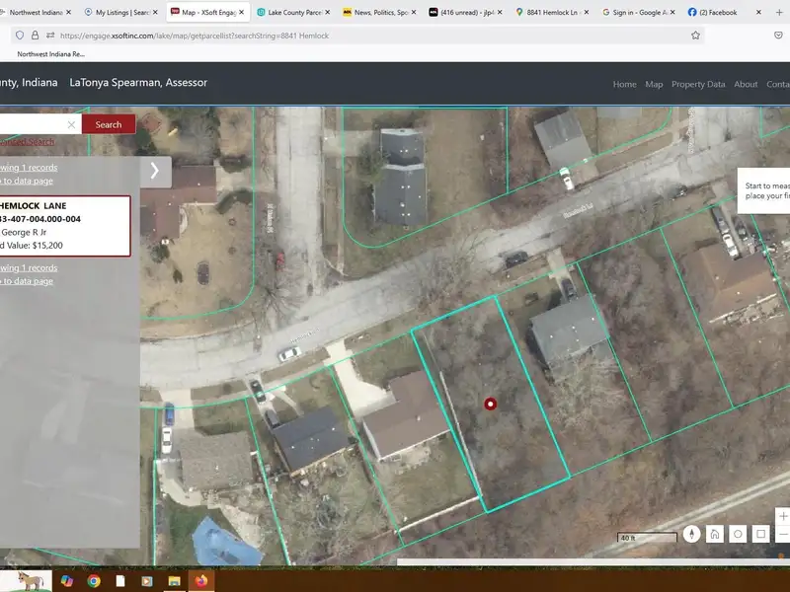Clear the search box with X icon
The height and width of the screenshot is (592, 790).
point(71,124)
